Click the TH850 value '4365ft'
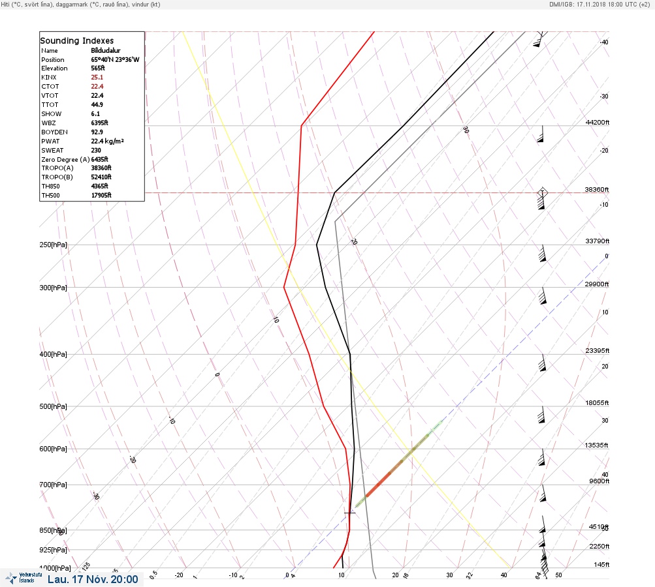This screenshot has width=655, height=587. coord(99,186)
